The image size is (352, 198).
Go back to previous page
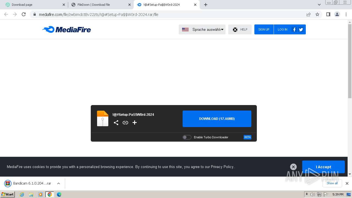6,14
